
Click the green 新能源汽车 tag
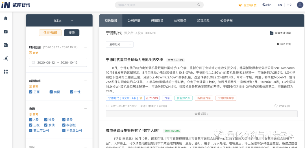(184, 98)
